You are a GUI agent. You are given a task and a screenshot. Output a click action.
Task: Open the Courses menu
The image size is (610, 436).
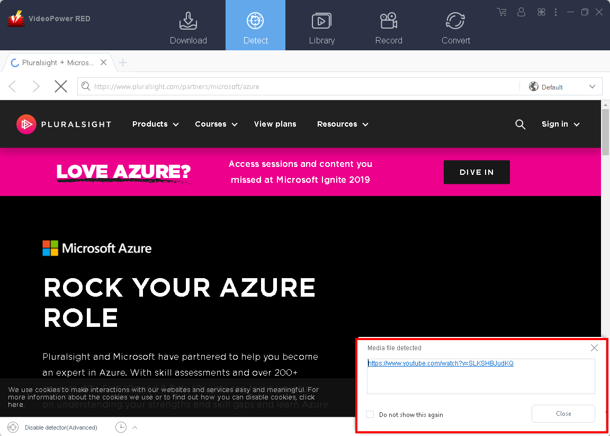216,124
